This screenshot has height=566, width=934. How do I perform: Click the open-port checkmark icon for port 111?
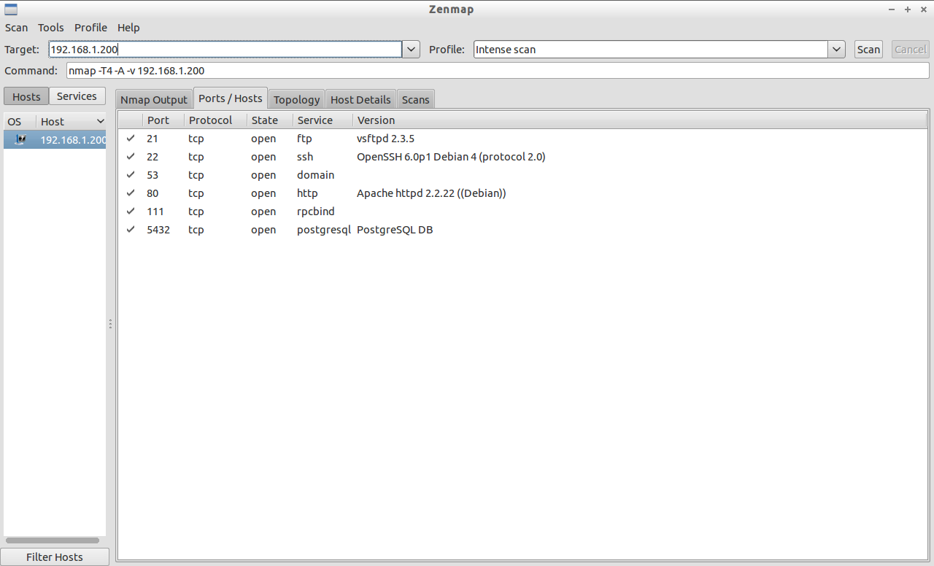tap(131, 211)
